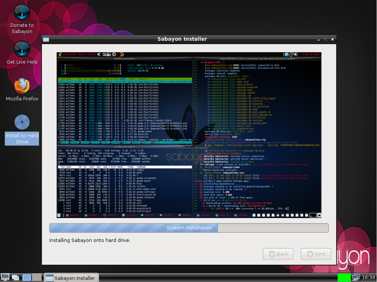Open the Sabayon Installer window menu icon
377x282 pixels.
[x=46, y=39]
